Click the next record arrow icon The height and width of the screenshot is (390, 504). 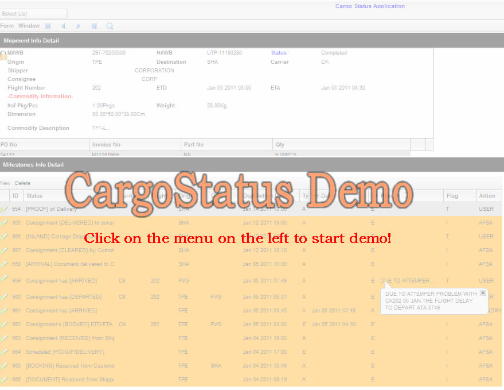coord(79,26)
